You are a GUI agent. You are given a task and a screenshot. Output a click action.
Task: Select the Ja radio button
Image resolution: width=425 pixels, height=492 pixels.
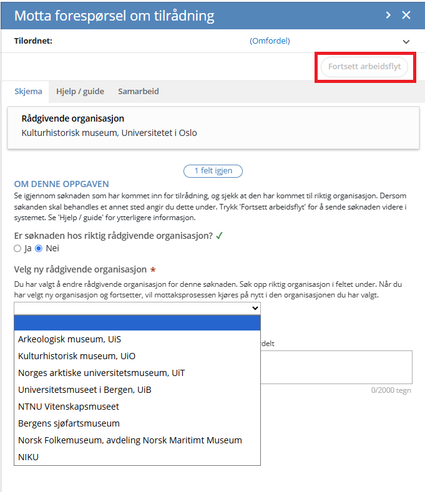click(17, 248)
